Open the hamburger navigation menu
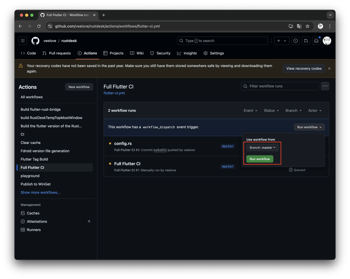The image size is (350, 279). pyautogui.click(x=23, y=41)
